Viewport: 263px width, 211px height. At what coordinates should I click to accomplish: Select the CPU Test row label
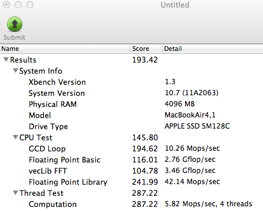[36, 137]
